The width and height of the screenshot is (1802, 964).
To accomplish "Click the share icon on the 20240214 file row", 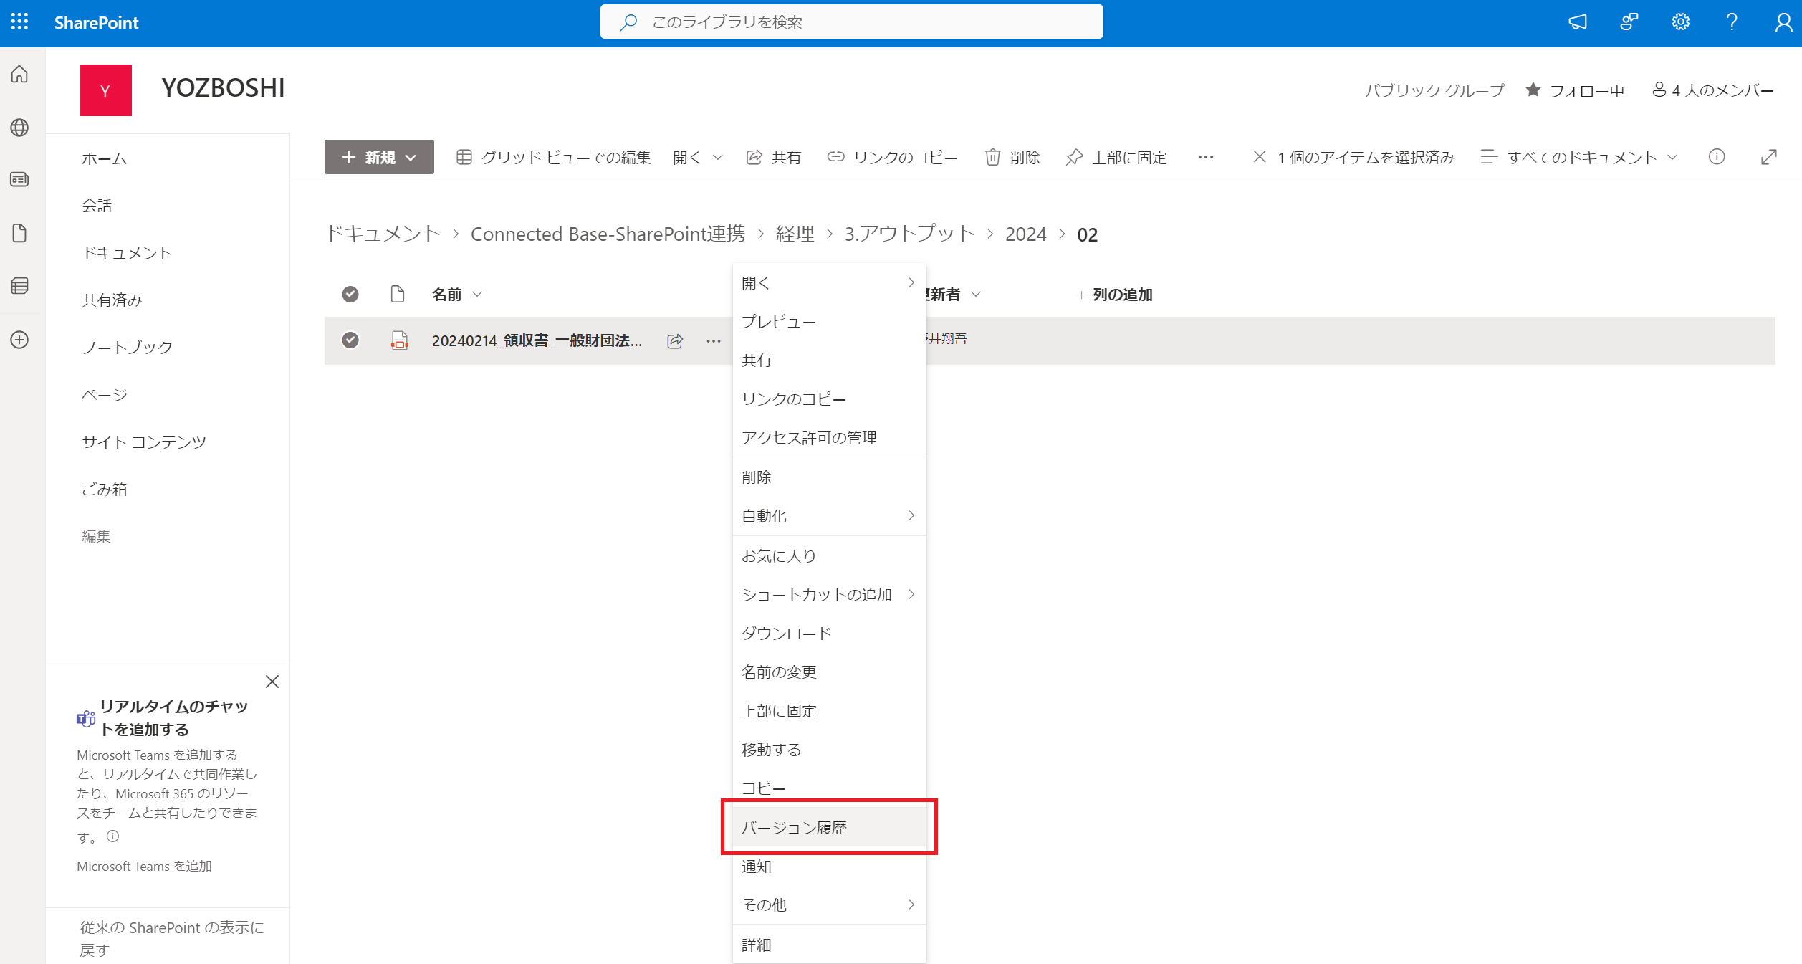I will click(x=675, y=341).
